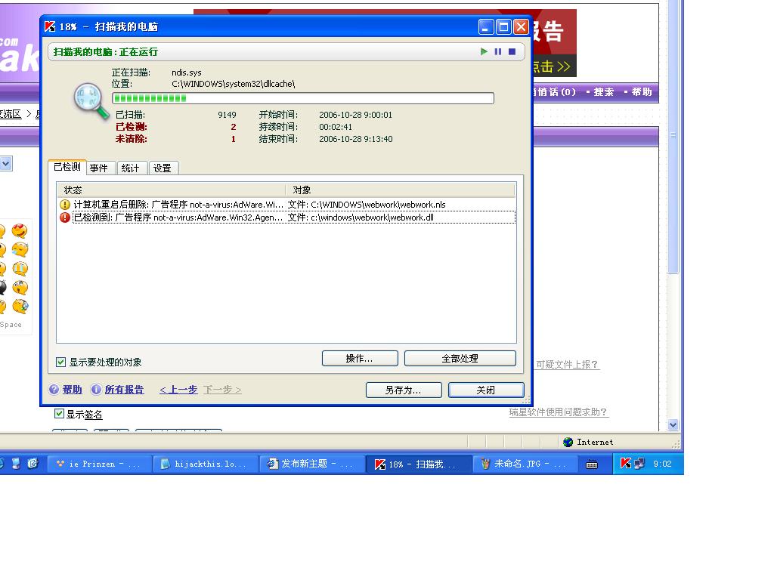Select the webwork.dll detection row

click(286, 217)
